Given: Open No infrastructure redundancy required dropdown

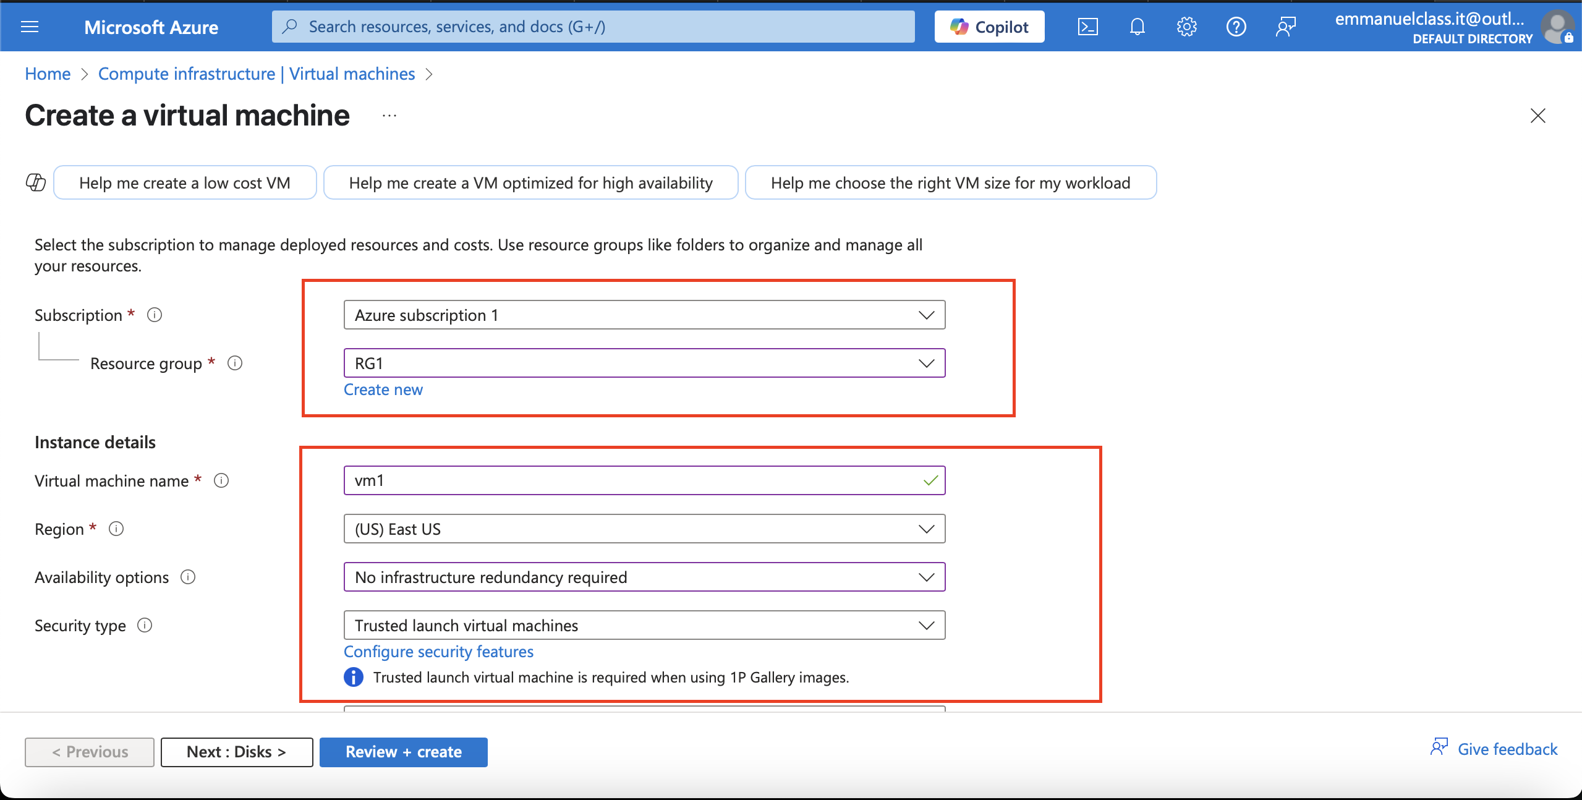Looking at the screenshot, I should (644, 577).
